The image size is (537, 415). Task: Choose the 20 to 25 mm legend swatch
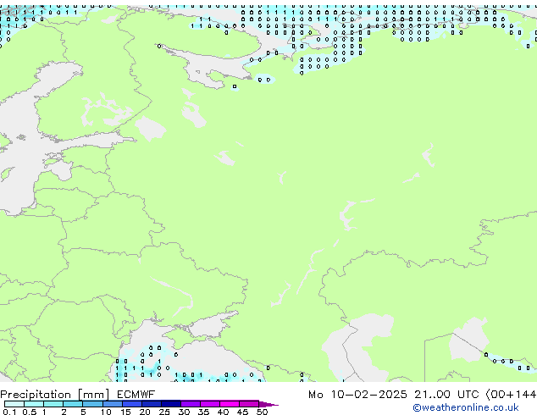(151, 404)
